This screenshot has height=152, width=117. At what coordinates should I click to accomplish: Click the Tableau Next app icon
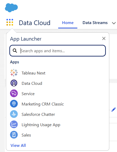[x=14, y=73]
